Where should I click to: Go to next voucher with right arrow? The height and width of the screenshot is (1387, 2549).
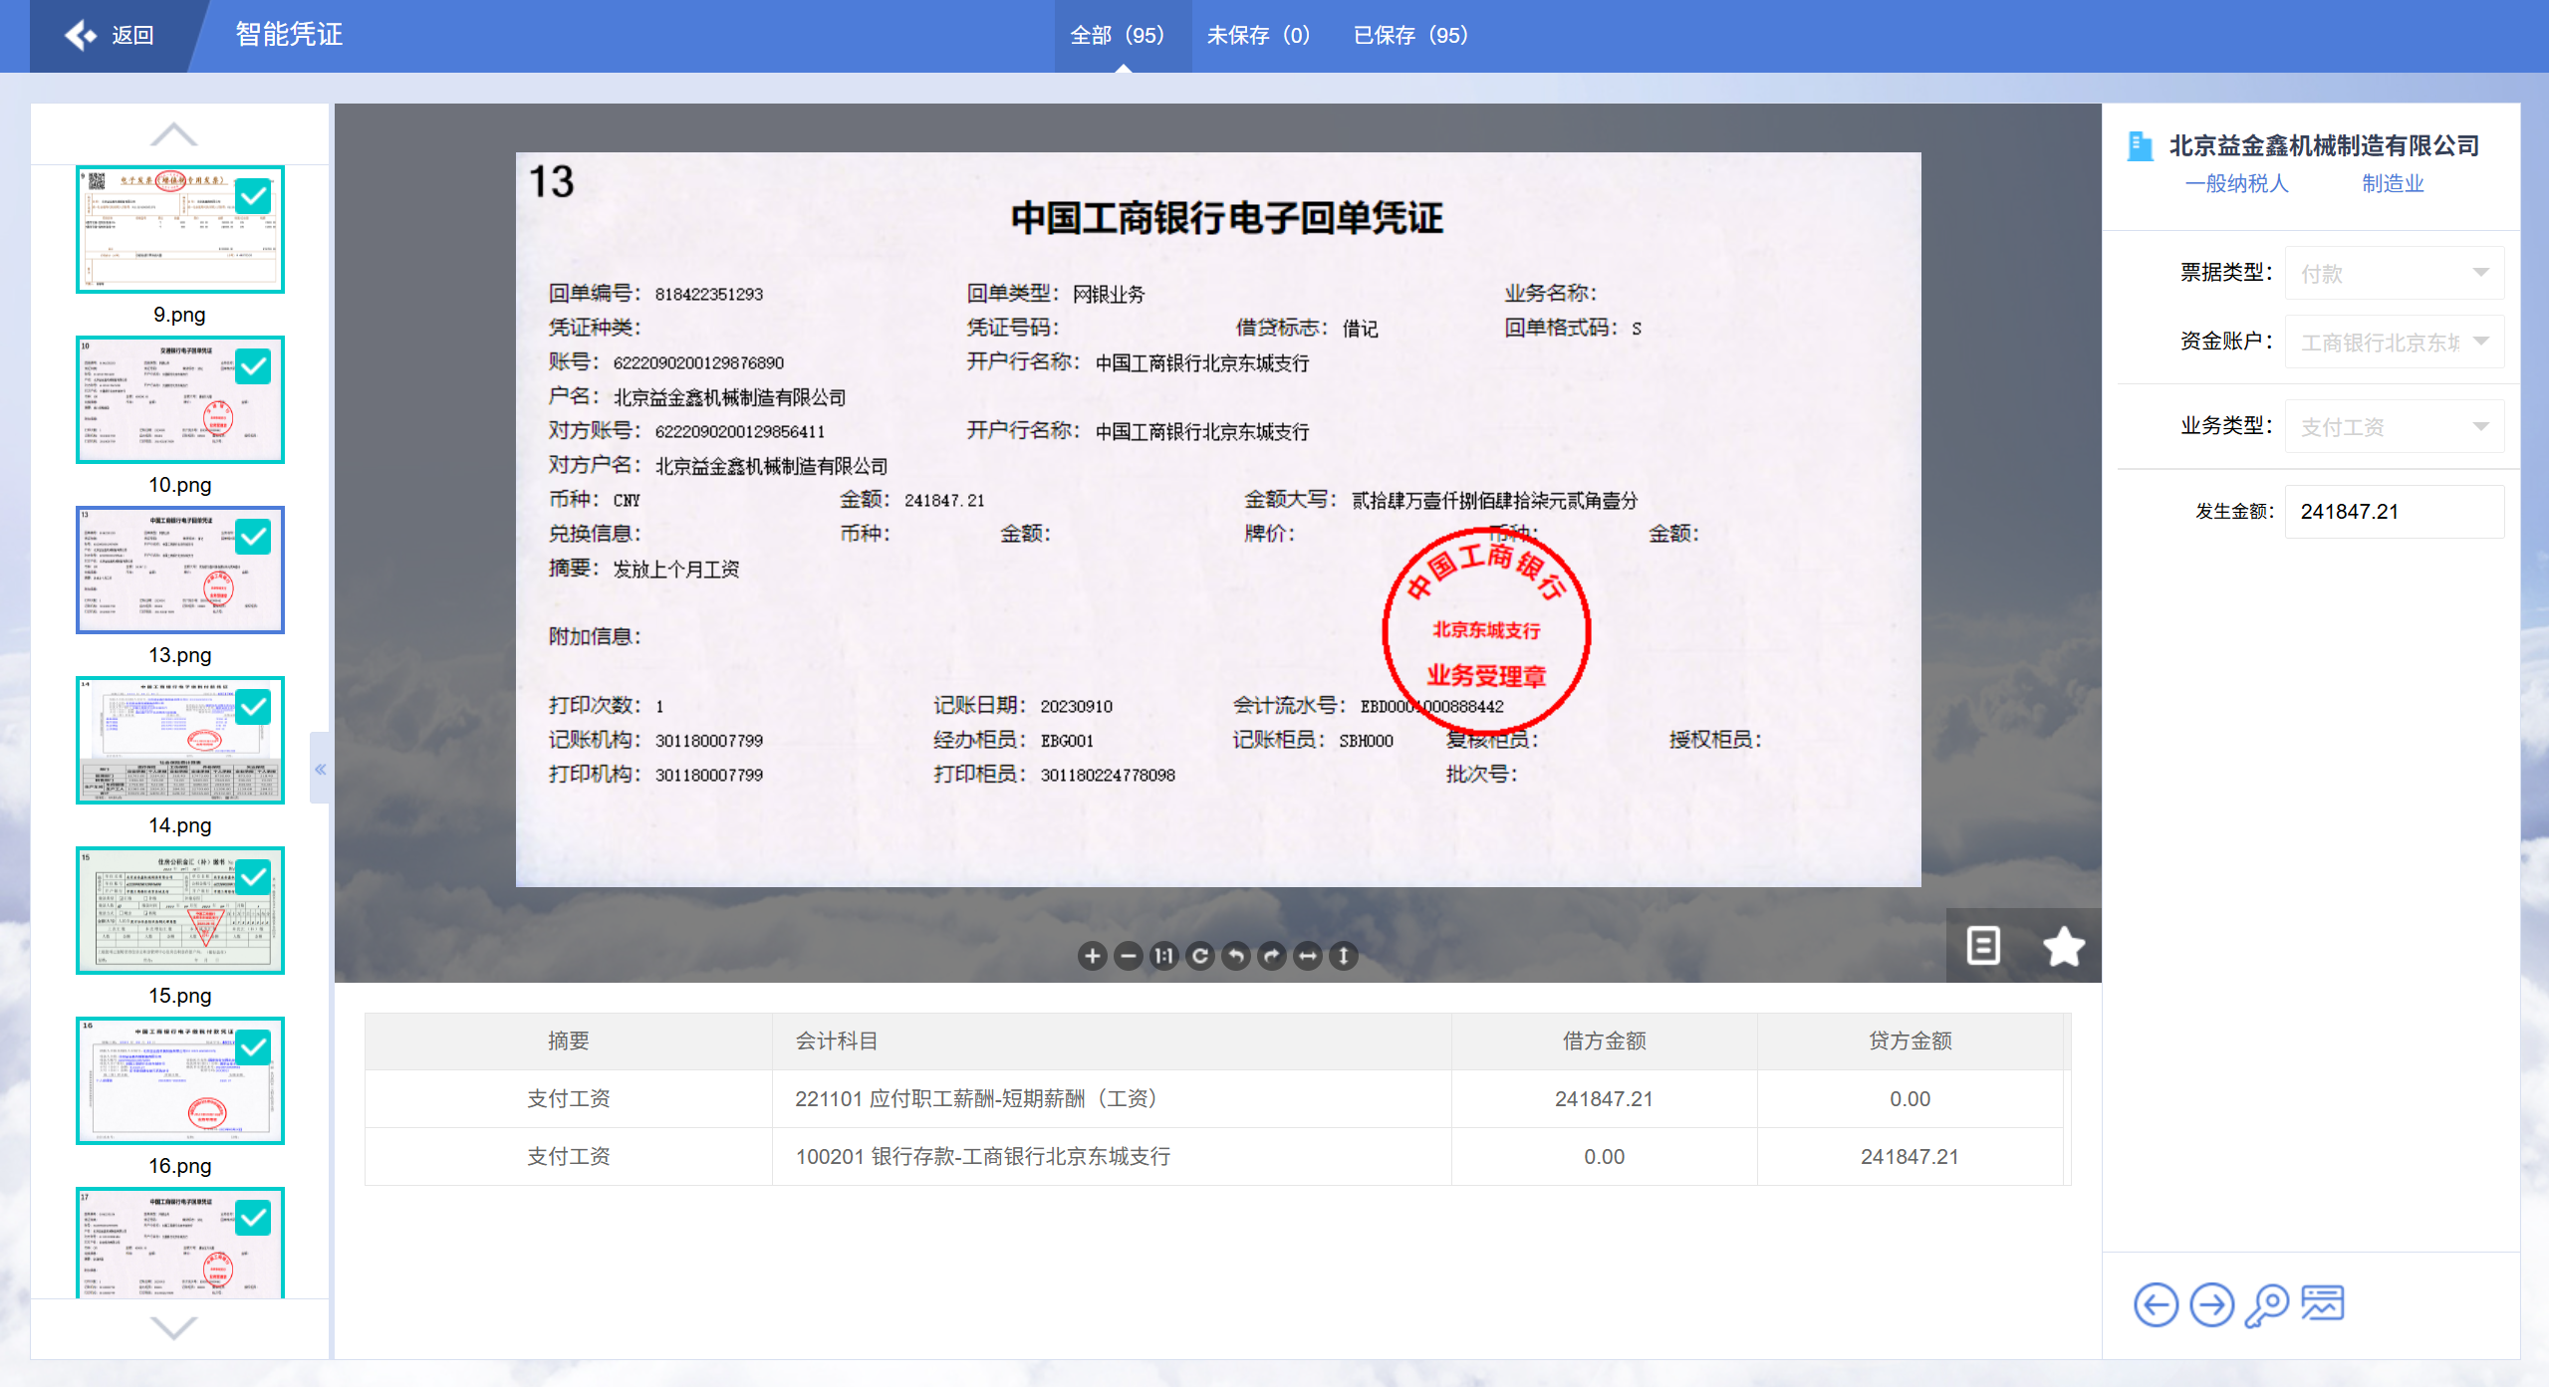pos(2211,1305)
